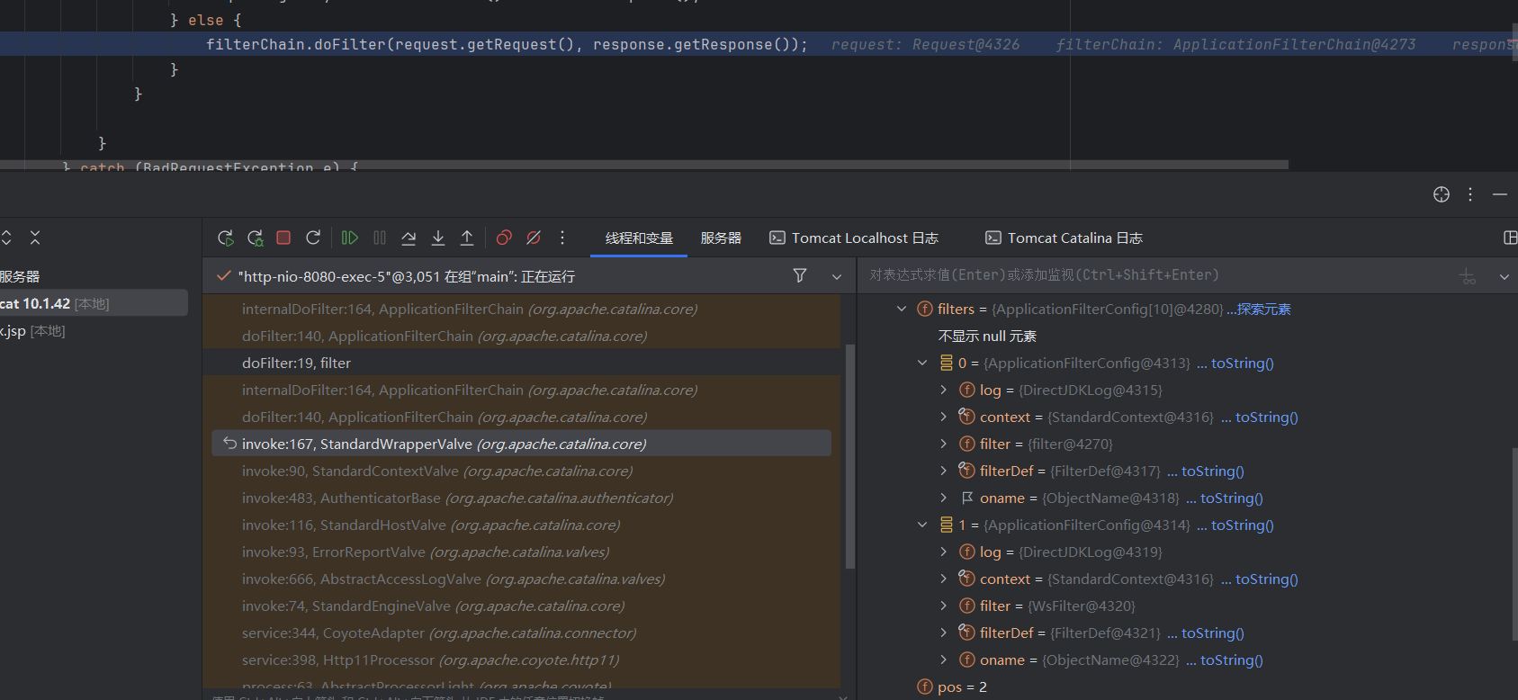Click the 探索元素 link

[x=1263, y=309]
